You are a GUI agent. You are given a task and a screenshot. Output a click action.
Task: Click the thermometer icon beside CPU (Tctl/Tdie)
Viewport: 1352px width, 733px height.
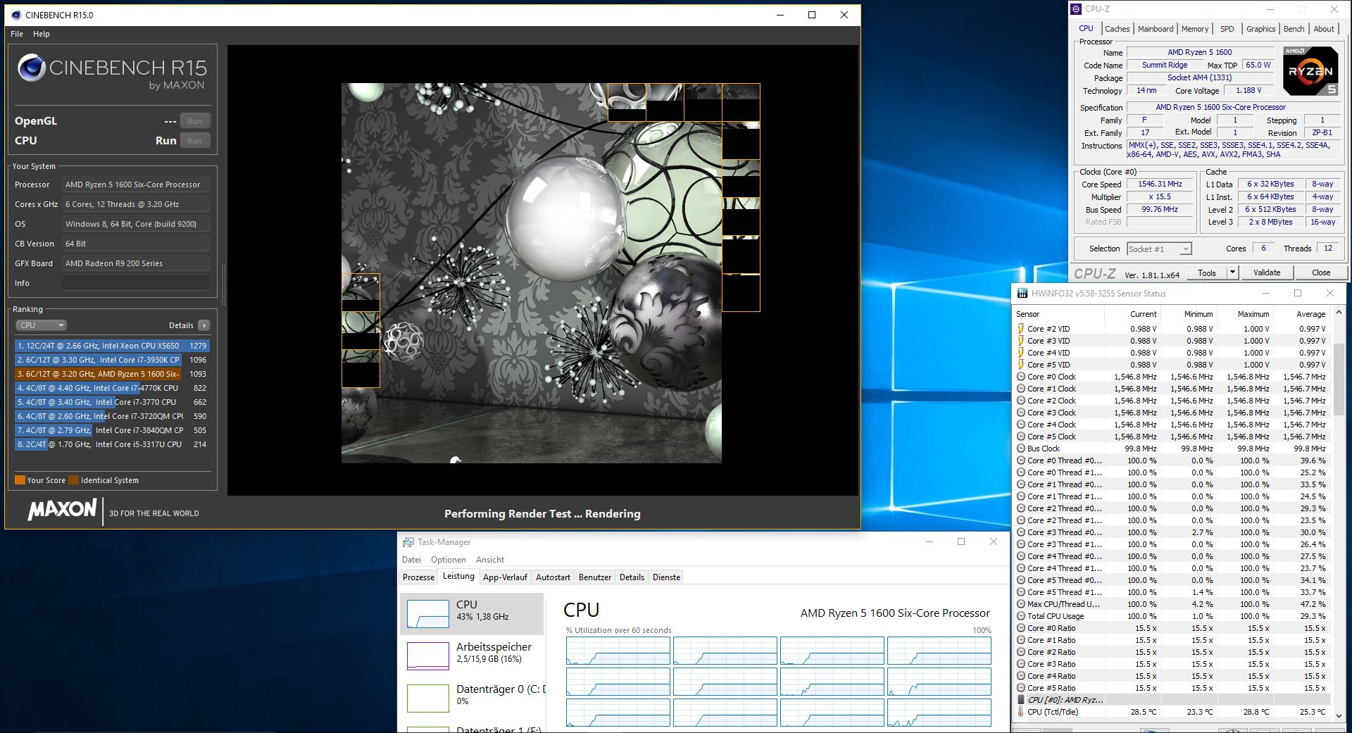[1021, 712]
